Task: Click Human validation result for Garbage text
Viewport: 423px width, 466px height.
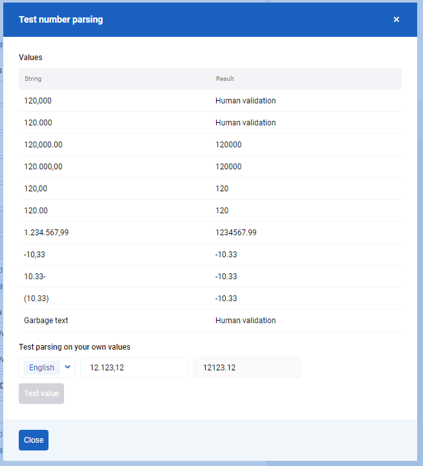Action: tap(245, 321)
